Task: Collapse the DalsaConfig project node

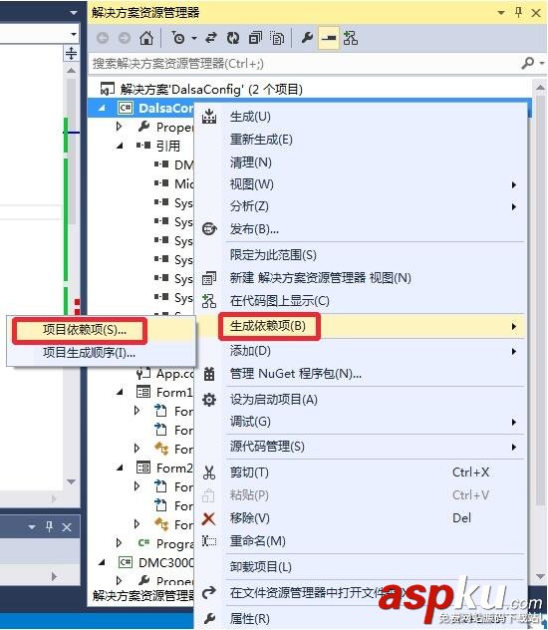Action: [102, 108]
